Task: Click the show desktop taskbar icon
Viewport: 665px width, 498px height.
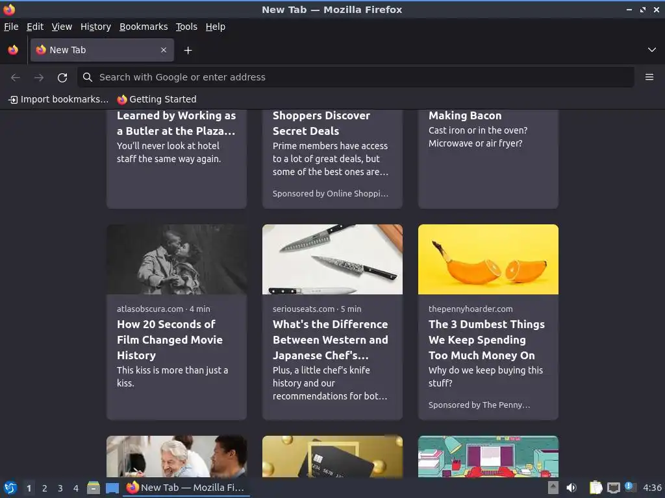Action: 112,488
